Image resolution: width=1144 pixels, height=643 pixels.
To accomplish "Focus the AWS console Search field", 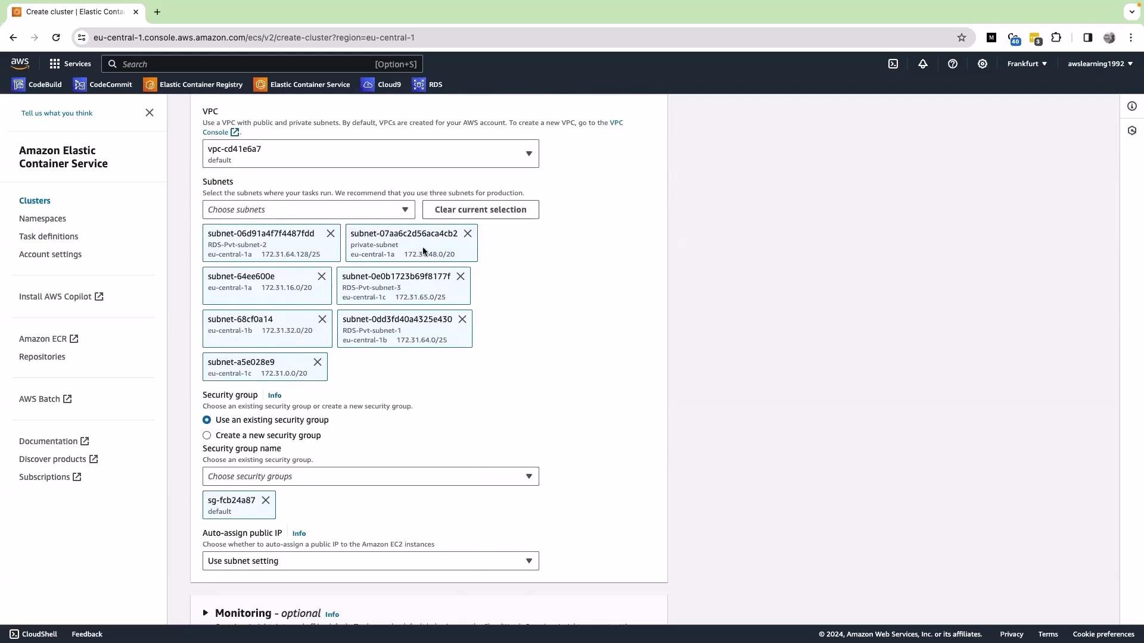I will tap(262, 64).
